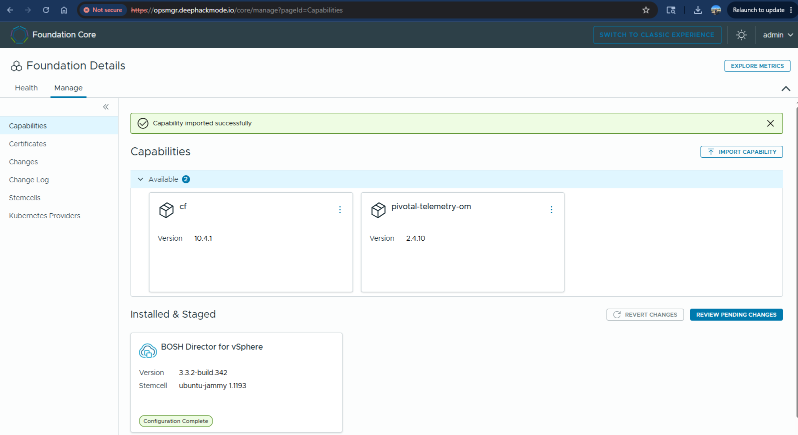This screenshot has width=798, height=435.
Task: Open BOSH Director for vSphere tile
Action: [x=236, y=383]
